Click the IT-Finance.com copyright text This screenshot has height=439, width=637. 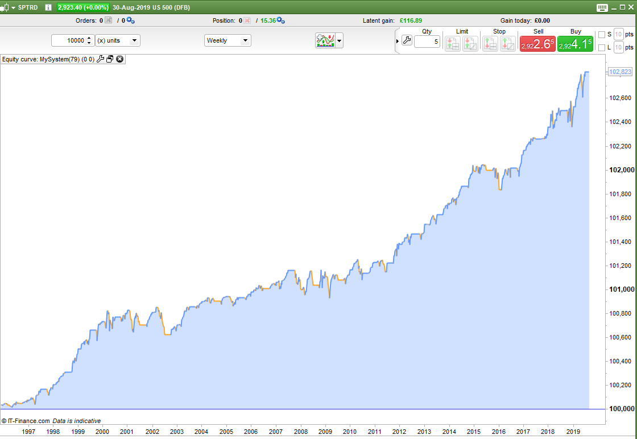[x=25, y=421]
